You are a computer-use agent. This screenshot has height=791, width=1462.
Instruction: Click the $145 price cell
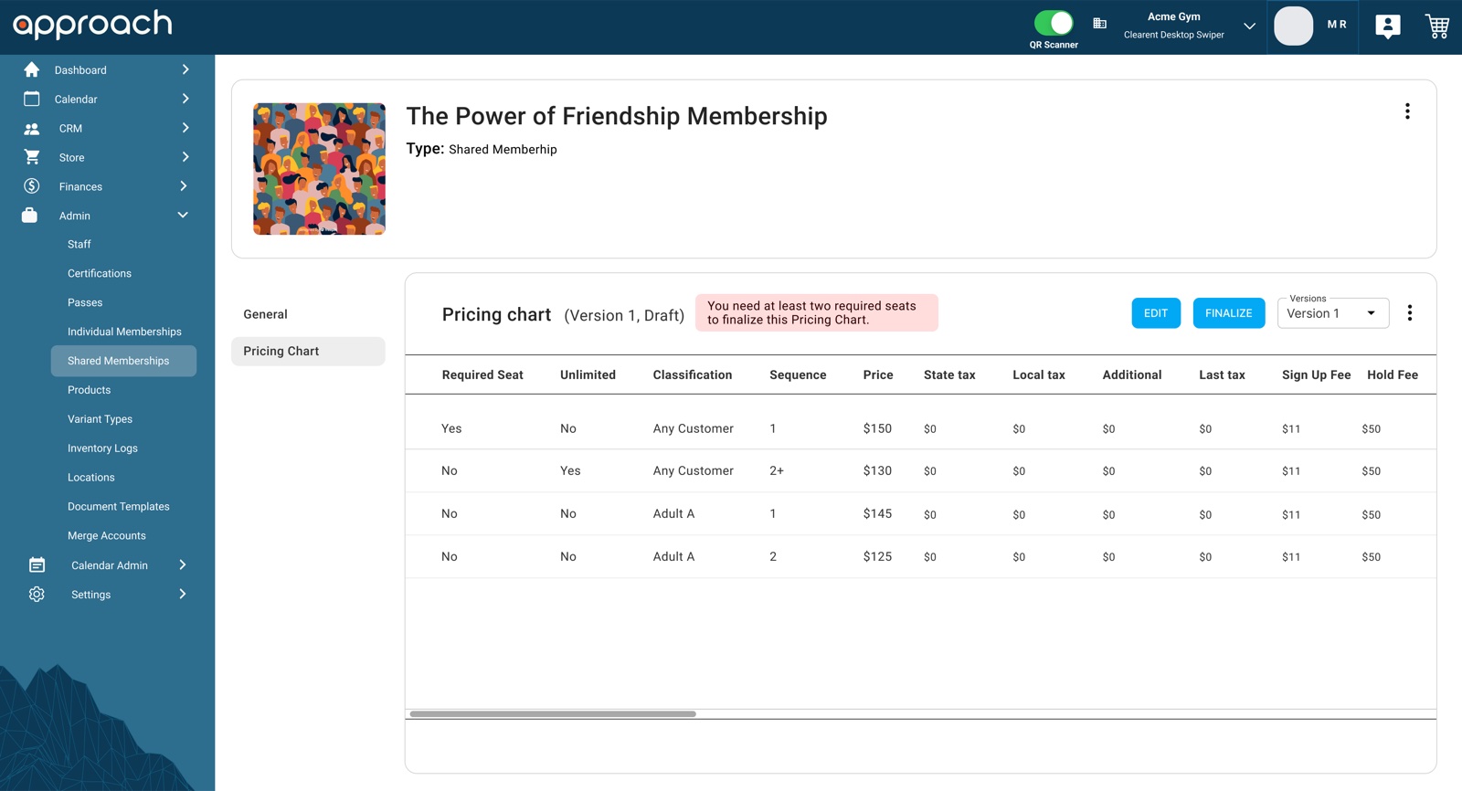pos(877,514)
